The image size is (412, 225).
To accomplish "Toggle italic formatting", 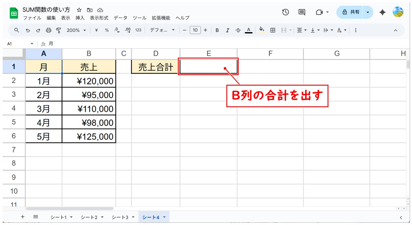I will [x=228, y=30].
